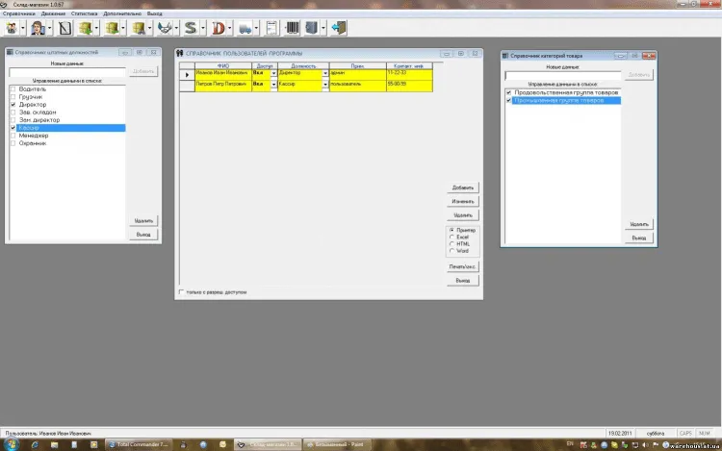Toggle the Водитель checkbox
Viewport: 722px width, 451px height.
click(13, 89)
